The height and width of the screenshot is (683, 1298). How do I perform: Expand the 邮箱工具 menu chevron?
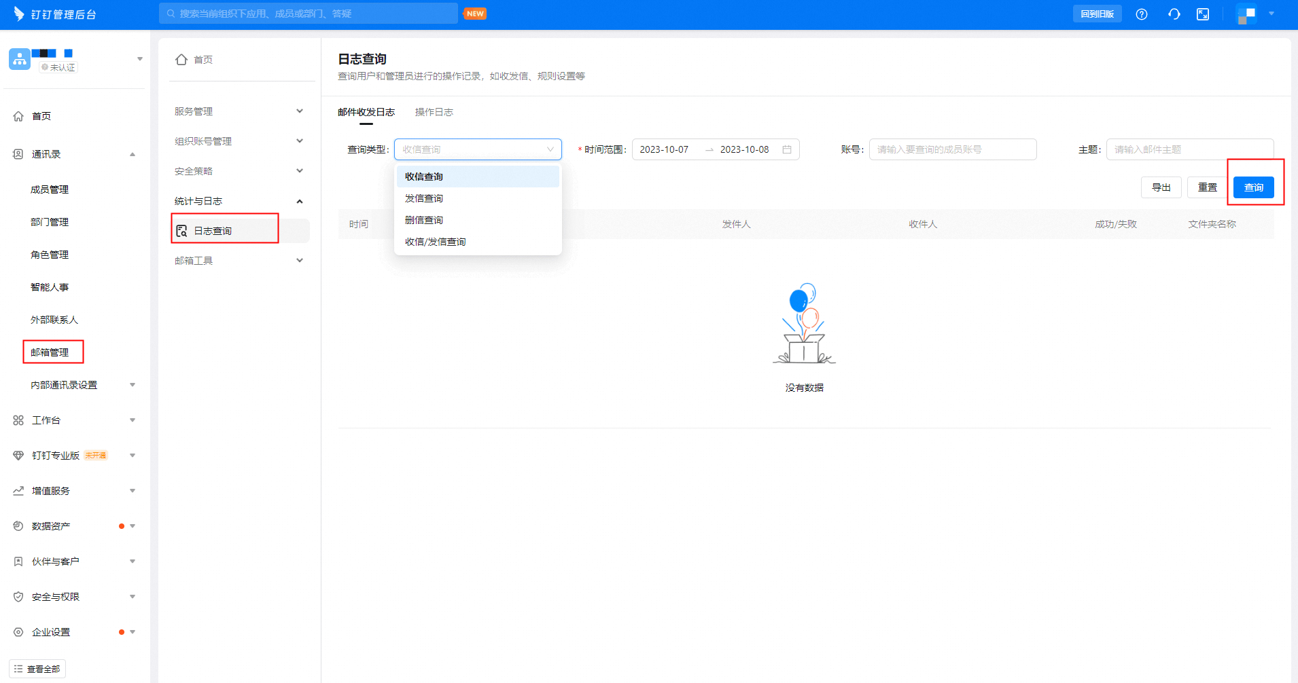pyautogui.click(x=300, y=261)
